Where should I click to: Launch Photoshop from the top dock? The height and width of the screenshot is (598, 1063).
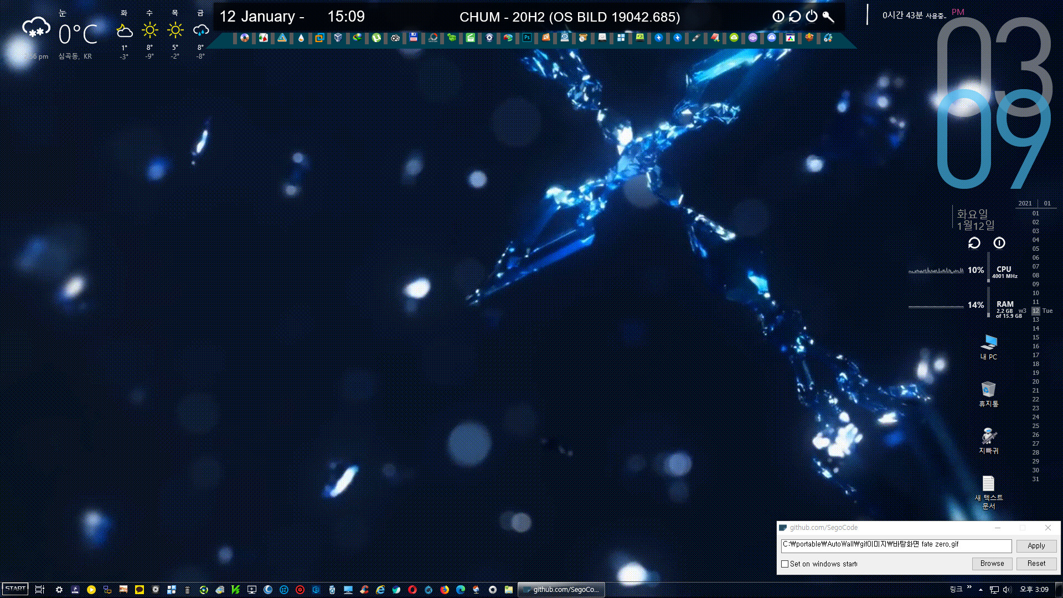click(x=527, y=38)
